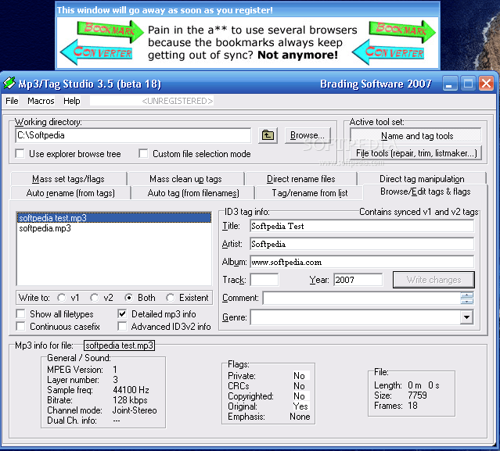Click the parent folder up icon

(x=268, y=136)
